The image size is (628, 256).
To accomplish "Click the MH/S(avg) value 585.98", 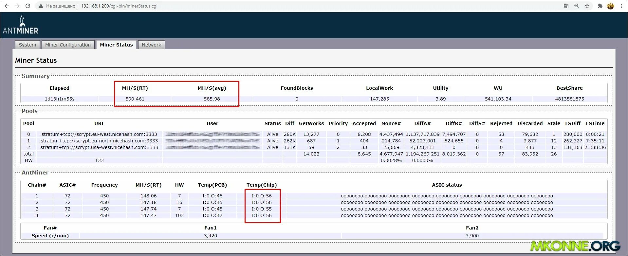I will tap(212, 99).
